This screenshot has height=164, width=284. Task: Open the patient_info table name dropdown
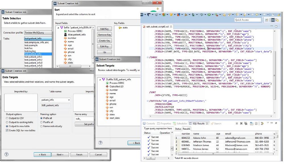coord(69,100)
